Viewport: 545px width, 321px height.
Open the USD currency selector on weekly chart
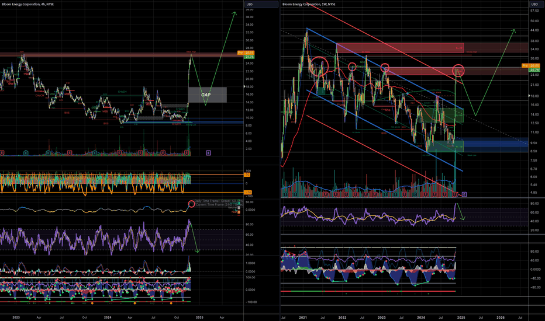[536, 4]
